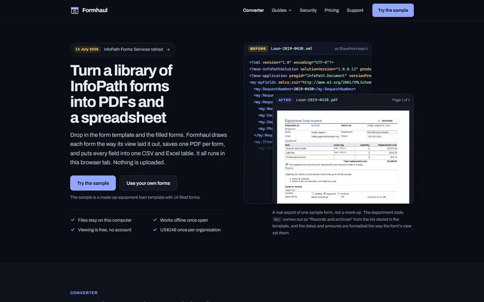Click the CONVERTER section label
The image size is (484, 302).
click(x=84, y=293)
